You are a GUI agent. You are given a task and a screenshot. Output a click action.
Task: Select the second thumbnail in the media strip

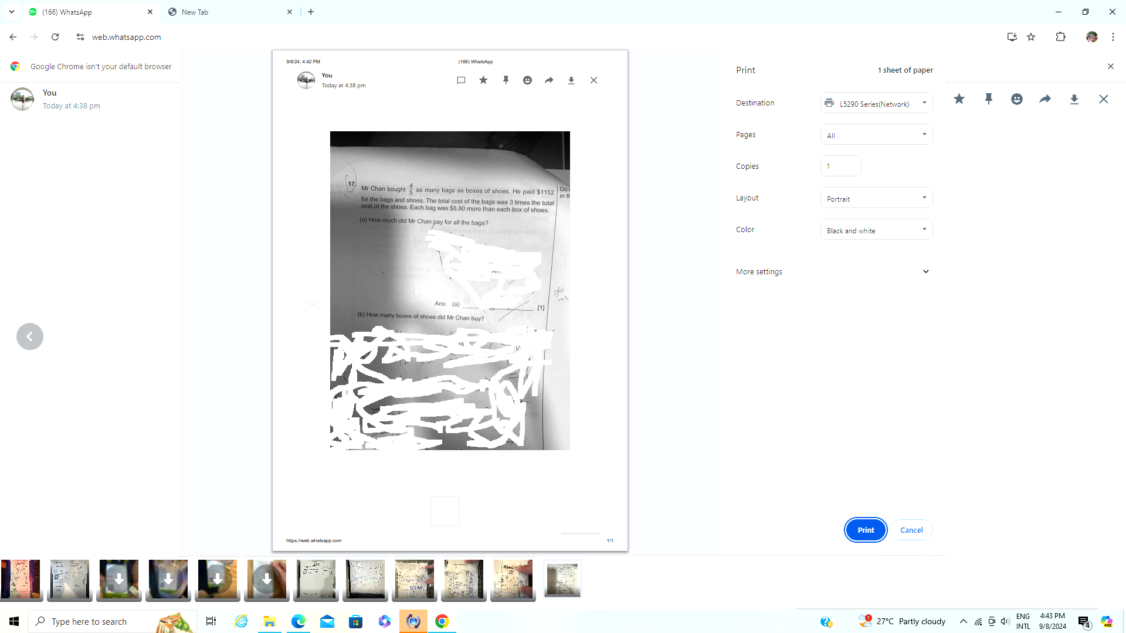point(70,580)
